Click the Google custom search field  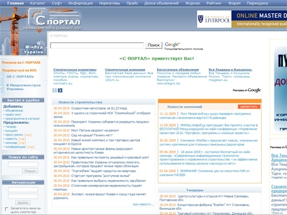tap(97, 45)
